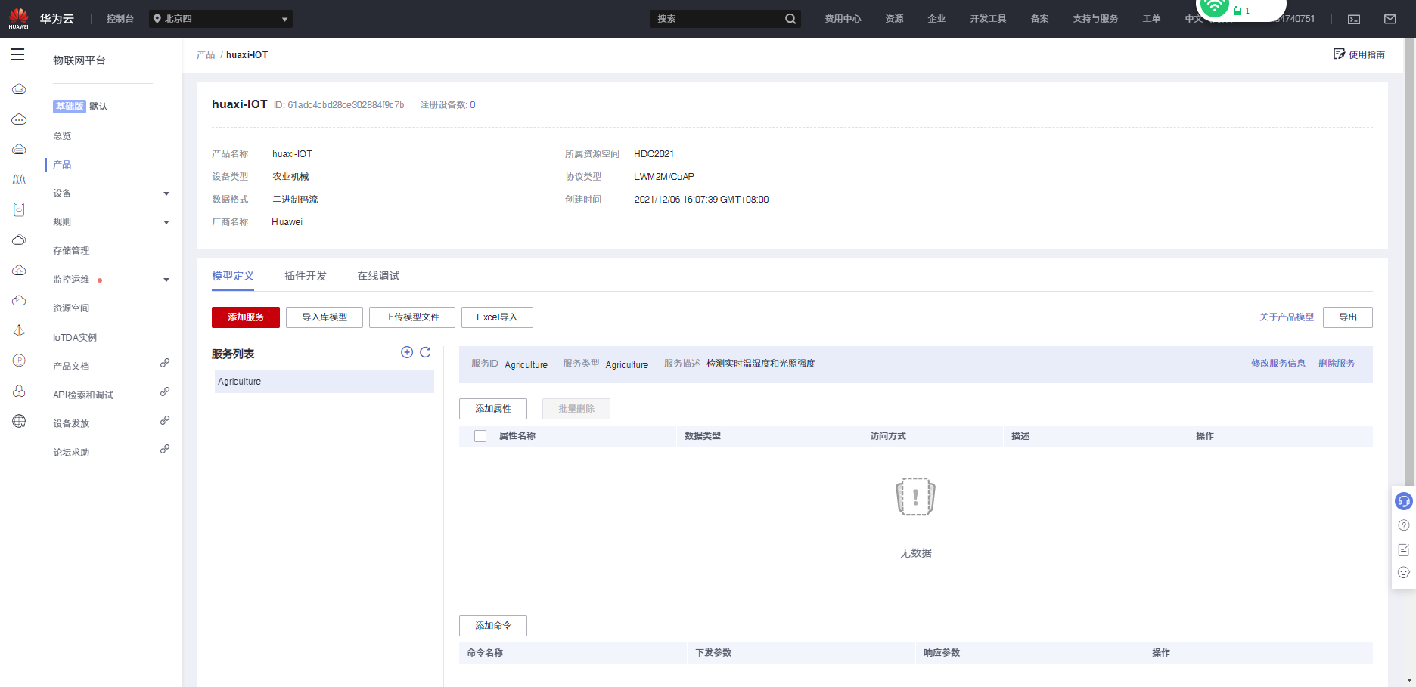Switch to the 插件开发 tab
Screen dimensions: 1416x687
pos(306,276)
